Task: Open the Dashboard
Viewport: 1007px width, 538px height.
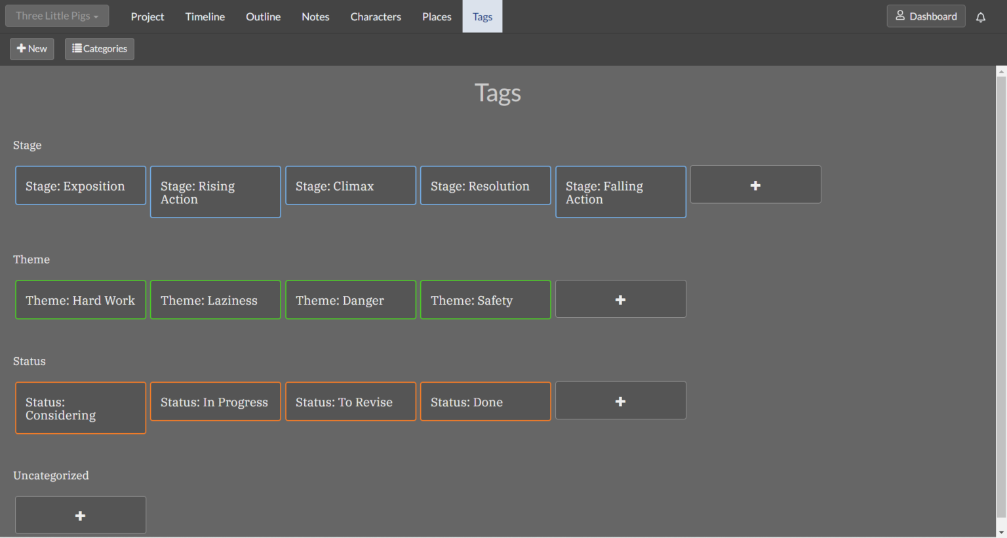Action: click(926, 16)
